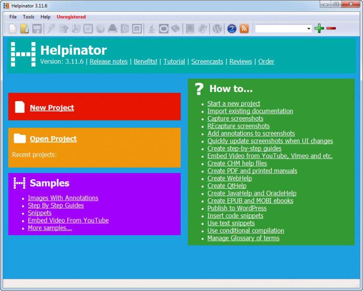The width and height of the screenshot is (363, 291).
Task: Click the Open Project link
Action: [x=53, y=139]
